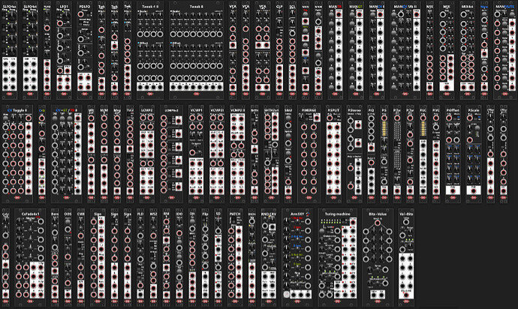Select the P.Scale module title
The width and height of the screenshot is (518, 309).
(x=474, y=110)
